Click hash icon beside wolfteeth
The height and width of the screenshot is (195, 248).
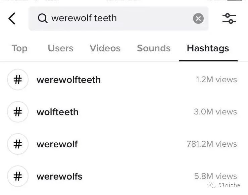[18, 112]
